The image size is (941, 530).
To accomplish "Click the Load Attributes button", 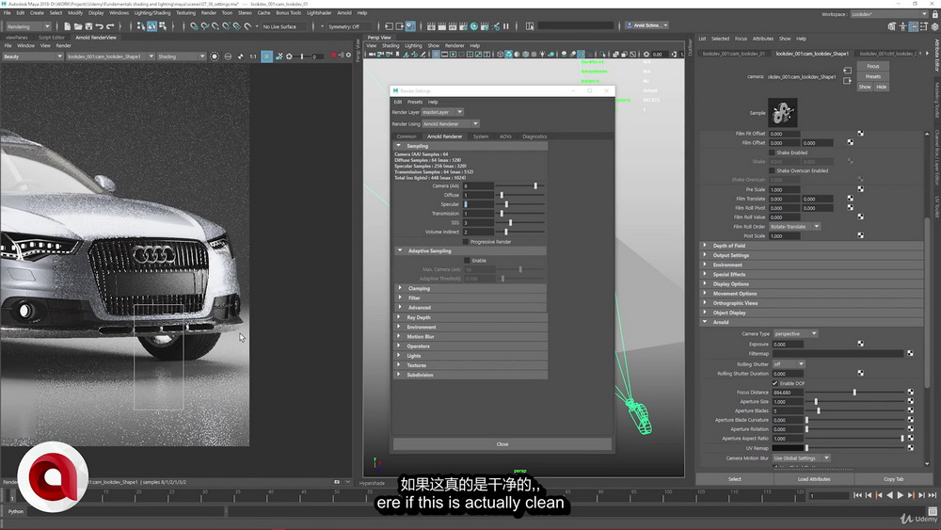I will [814, 479].
